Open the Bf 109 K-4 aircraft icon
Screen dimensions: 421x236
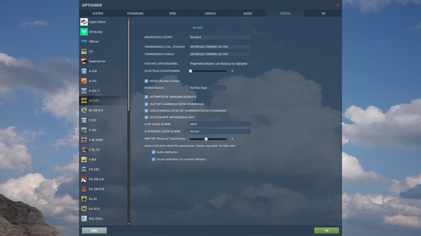(x=84, y=110)
